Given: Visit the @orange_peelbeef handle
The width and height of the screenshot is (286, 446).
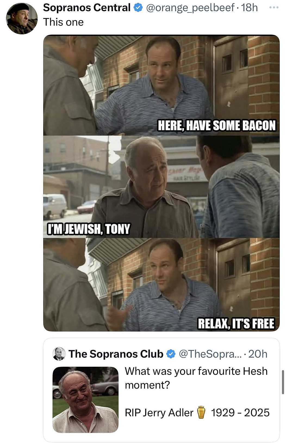Looking at the screenshot, I should [190, 8].
